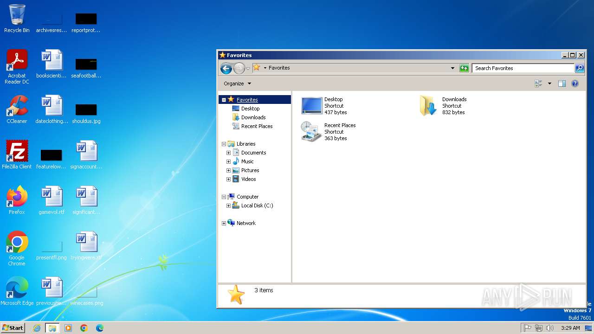594x334 pixels.
Task: Click the taskbar clock showing 3:29 AM
Action: pyautogui.click(x=570, y=328)
